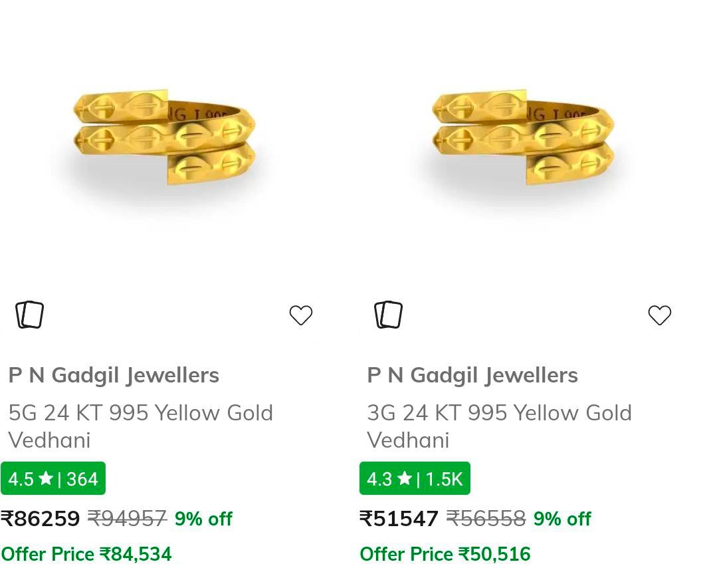Viewport: 703px width, 576px height.
Task: Click the 4.5 star rating badge
Action: click(53, 479)
